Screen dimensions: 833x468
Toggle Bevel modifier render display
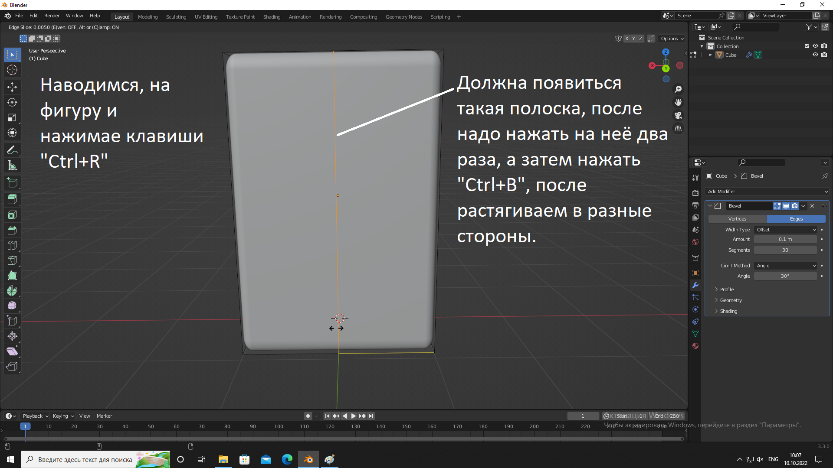[794, 206]
